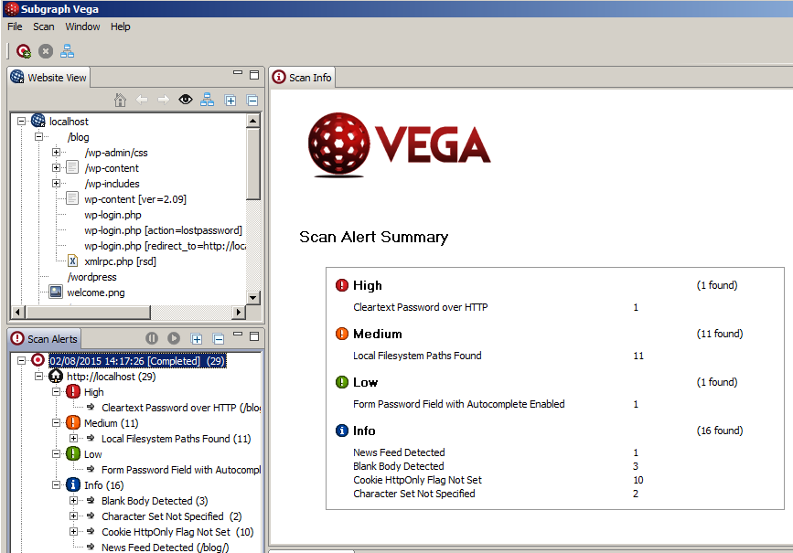
Task: Click the Website View horizontal scrollbar right arrow
Action: [x=238, y=313]
